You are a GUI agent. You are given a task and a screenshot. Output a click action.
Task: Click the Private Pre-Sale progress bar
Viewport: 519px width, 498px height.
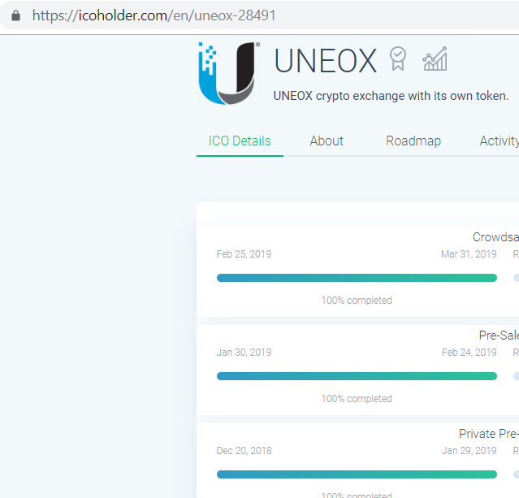tap(357, 474)
